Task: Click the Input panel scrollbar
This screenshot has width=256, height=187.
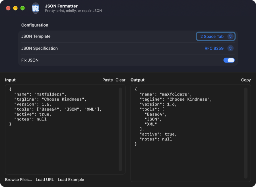Action: pos(120,129)
